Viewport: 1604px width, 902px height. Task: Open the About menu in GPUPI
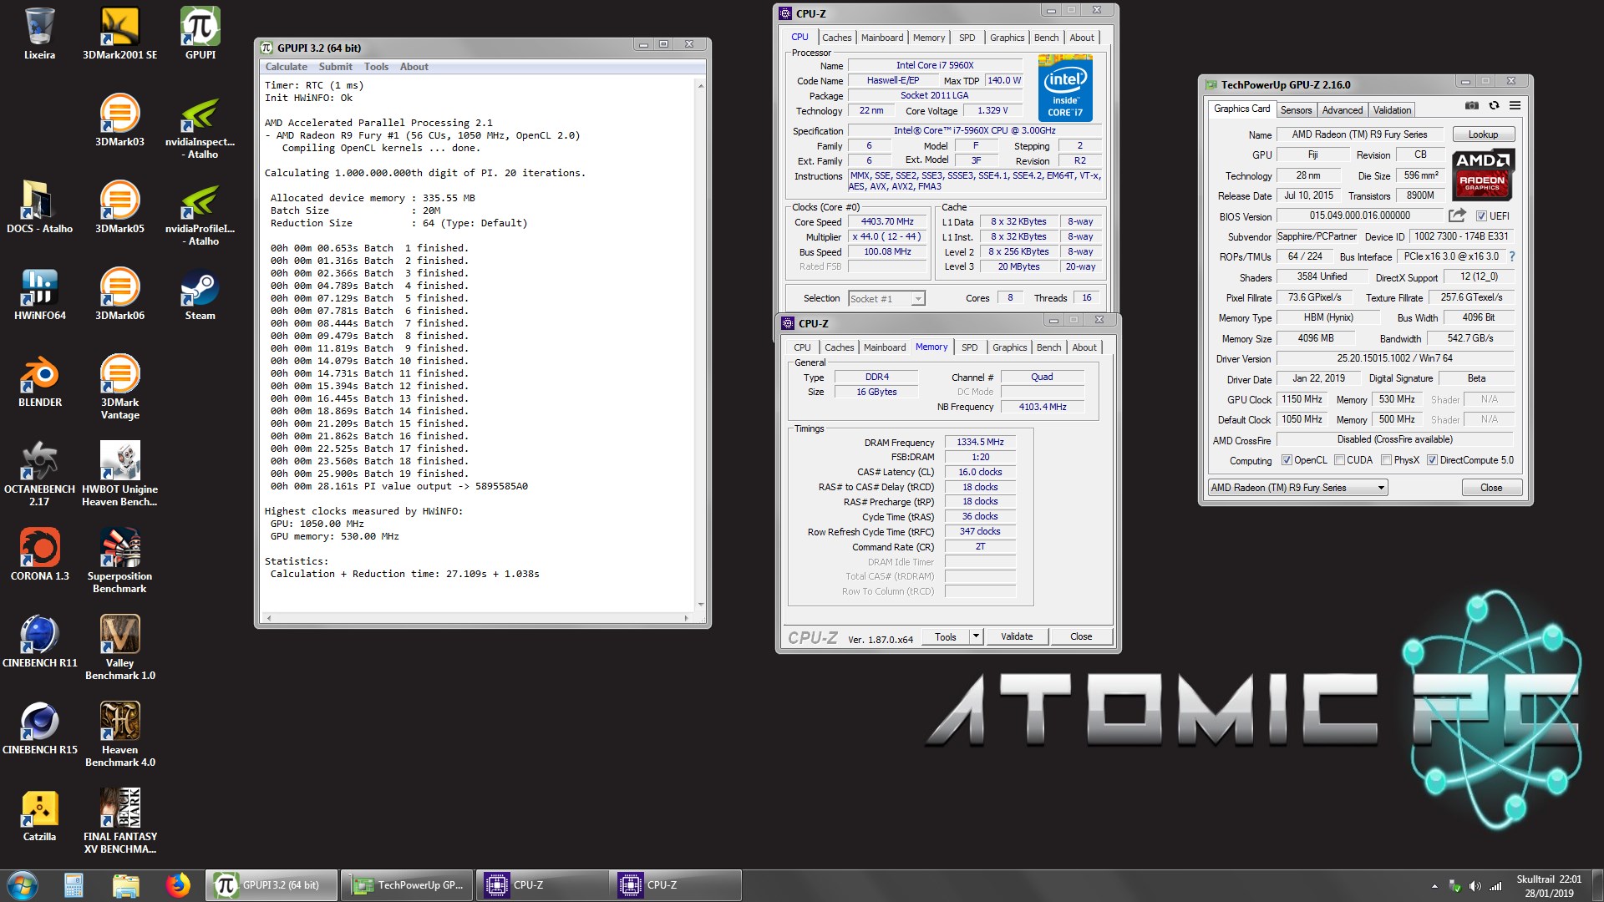pos(414,67)
